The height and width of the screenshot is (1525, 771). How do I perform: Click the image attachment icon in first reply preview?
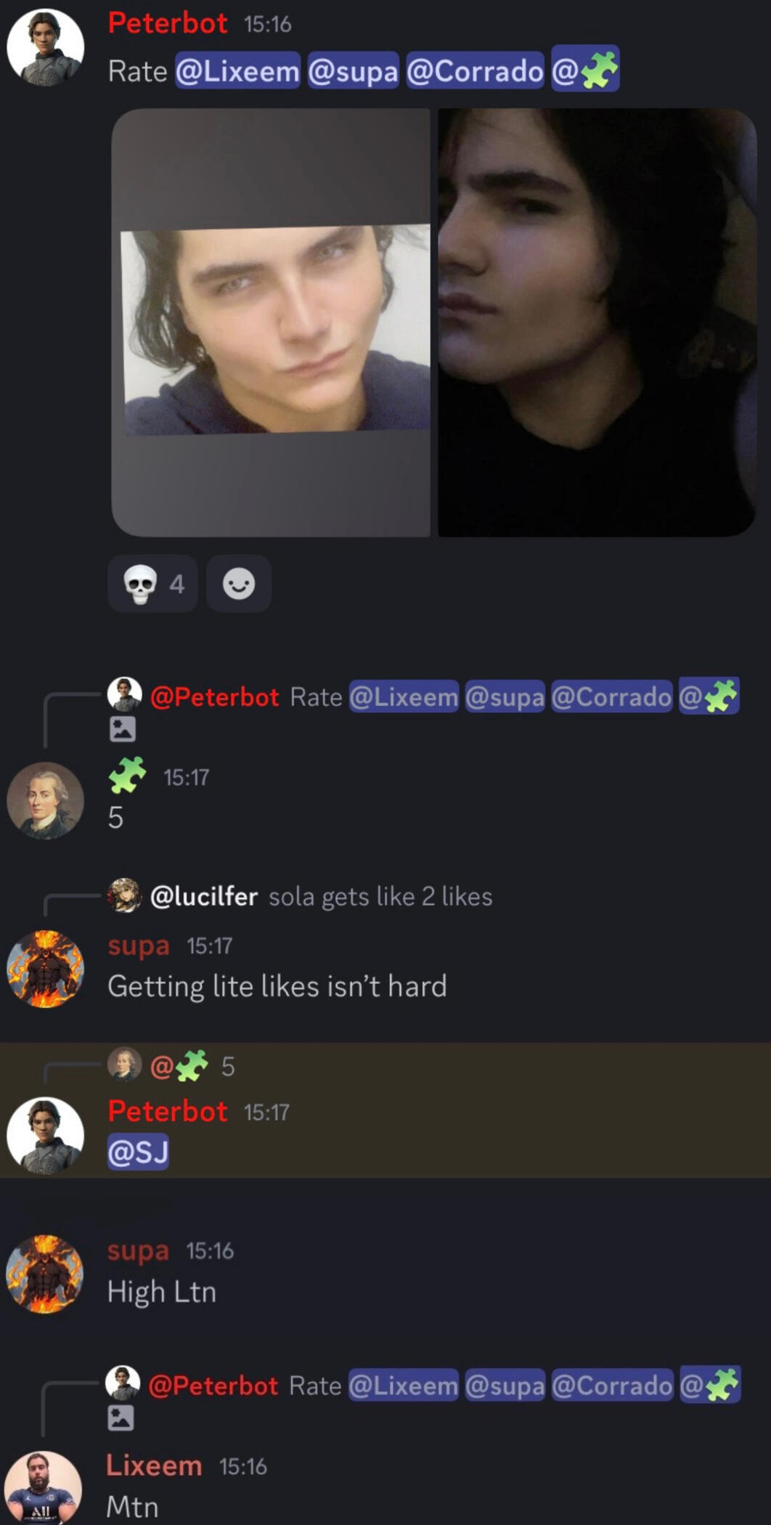pyautogui.click(x=123, y=729)
